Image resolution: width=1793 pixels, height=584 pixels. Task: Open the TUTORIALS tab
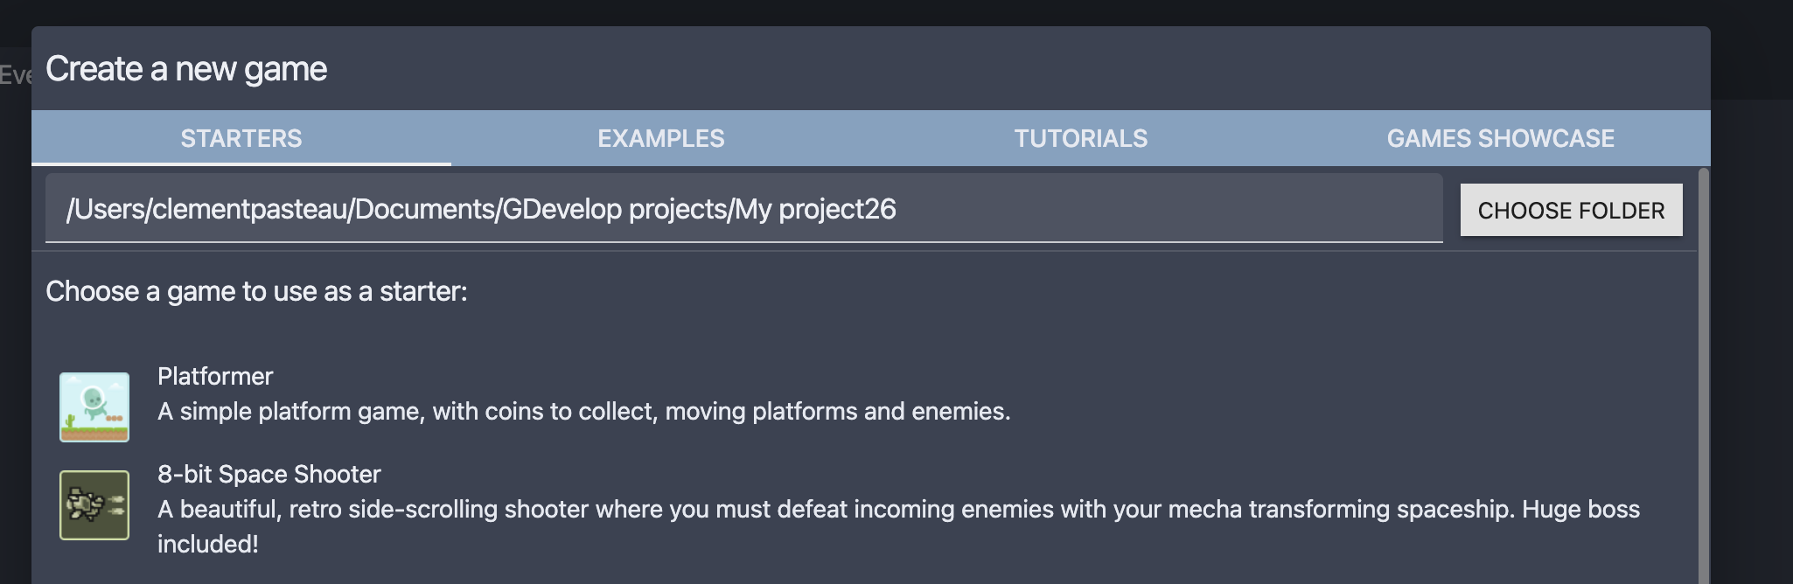(x=1081, y=137)
